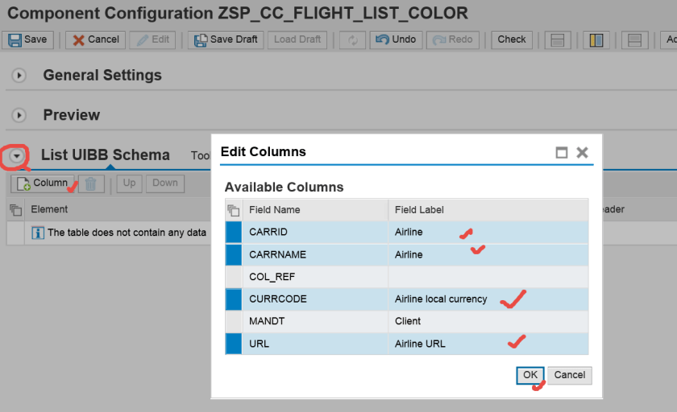The width and height of the screenshot is (677, 412).
Task: Maximize the Edit Columns dialog
Action: (562, 152)
